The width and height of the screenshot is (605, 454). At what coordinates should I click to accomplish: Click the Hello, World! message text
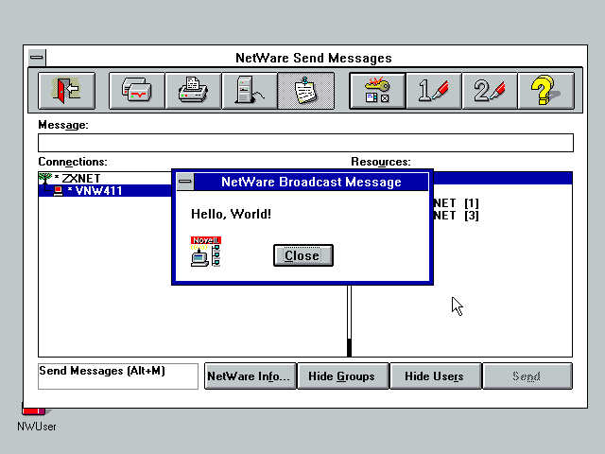(x=231, y=214)
